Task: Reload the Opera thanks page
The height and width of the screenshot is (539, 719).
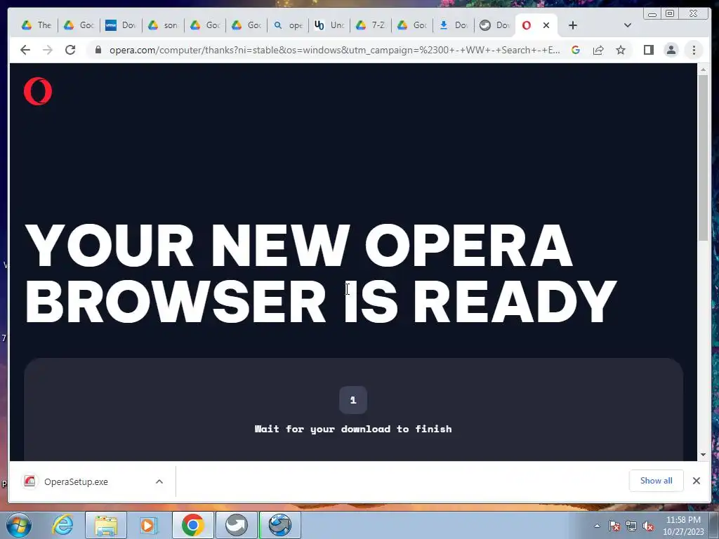Action: pos(70,50)
